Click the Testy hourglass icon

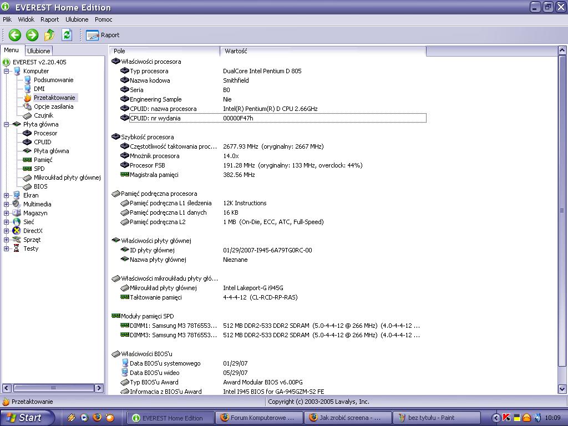[x=17, y=248]
